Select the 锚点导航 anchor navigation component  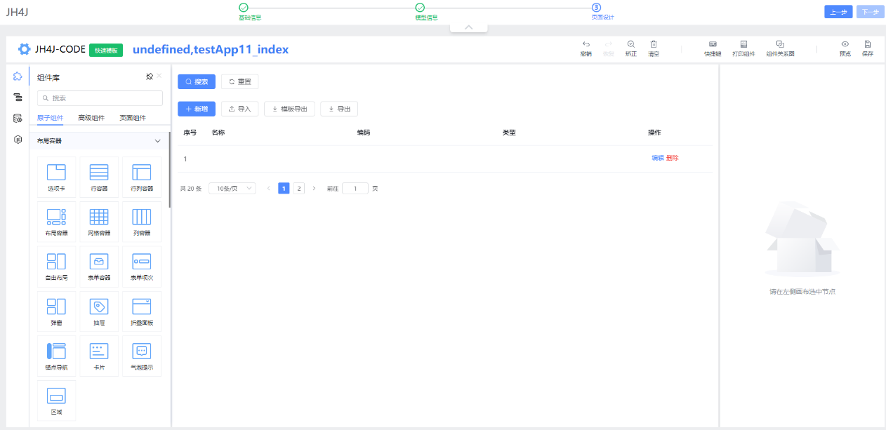click(x=56, y=356)
